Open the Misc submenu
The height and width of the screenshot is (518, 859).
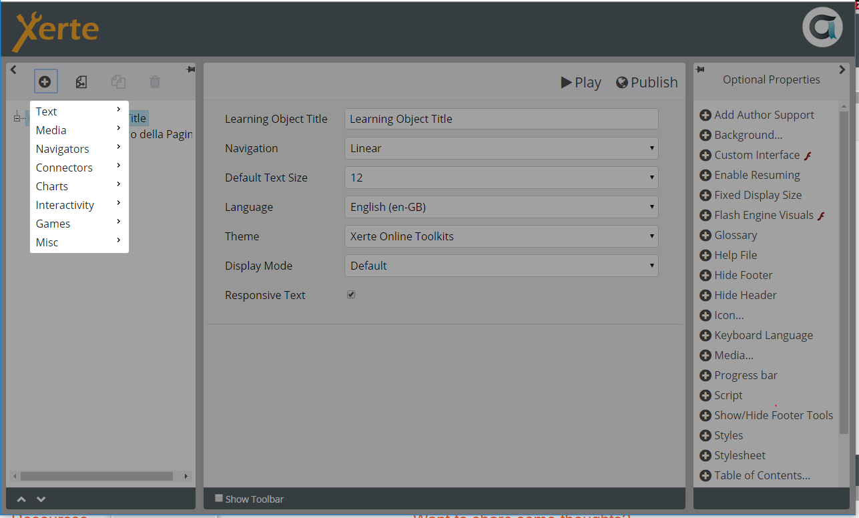tap(79, 242)
